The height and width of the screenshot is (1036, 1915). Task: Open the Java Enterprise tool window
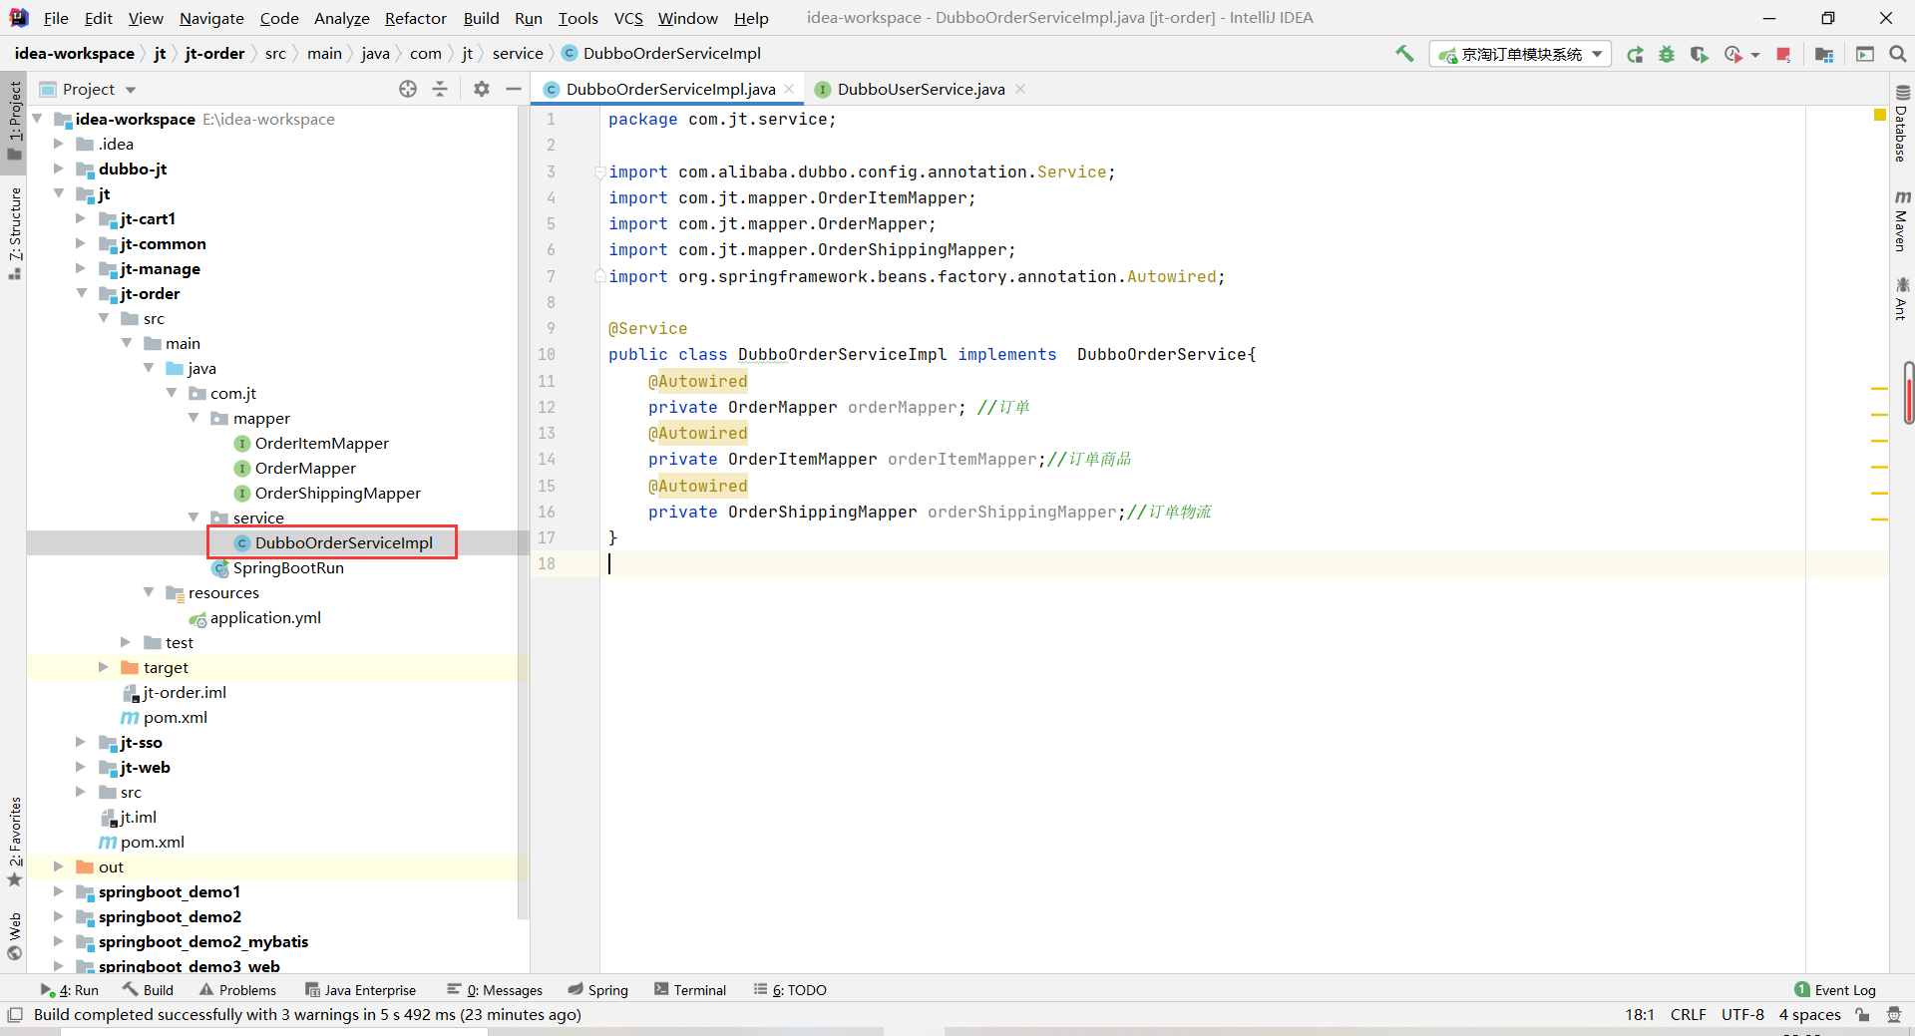(x=360, y=990)
